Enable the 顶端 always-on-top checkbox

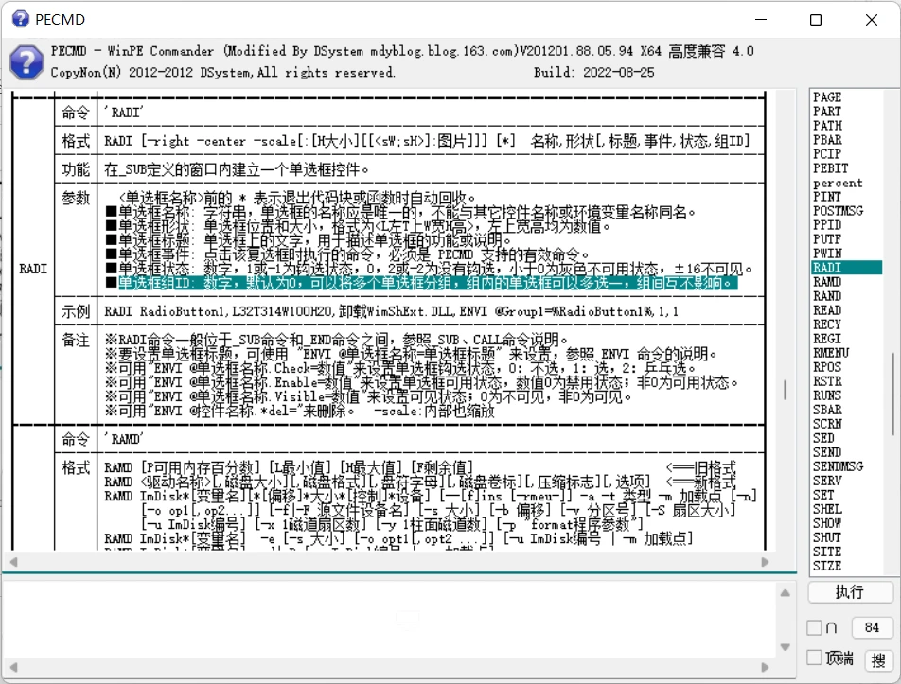click(814, 658)
